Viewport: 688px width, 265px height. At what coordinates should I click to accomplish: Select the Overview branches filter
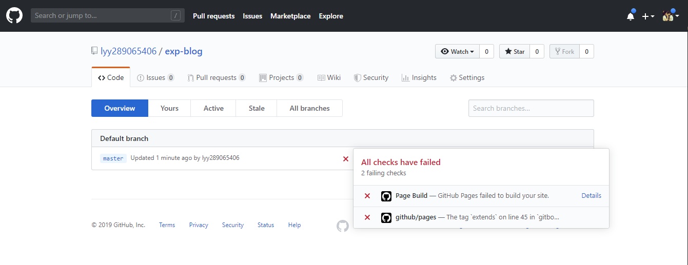(x=120, y=108)
